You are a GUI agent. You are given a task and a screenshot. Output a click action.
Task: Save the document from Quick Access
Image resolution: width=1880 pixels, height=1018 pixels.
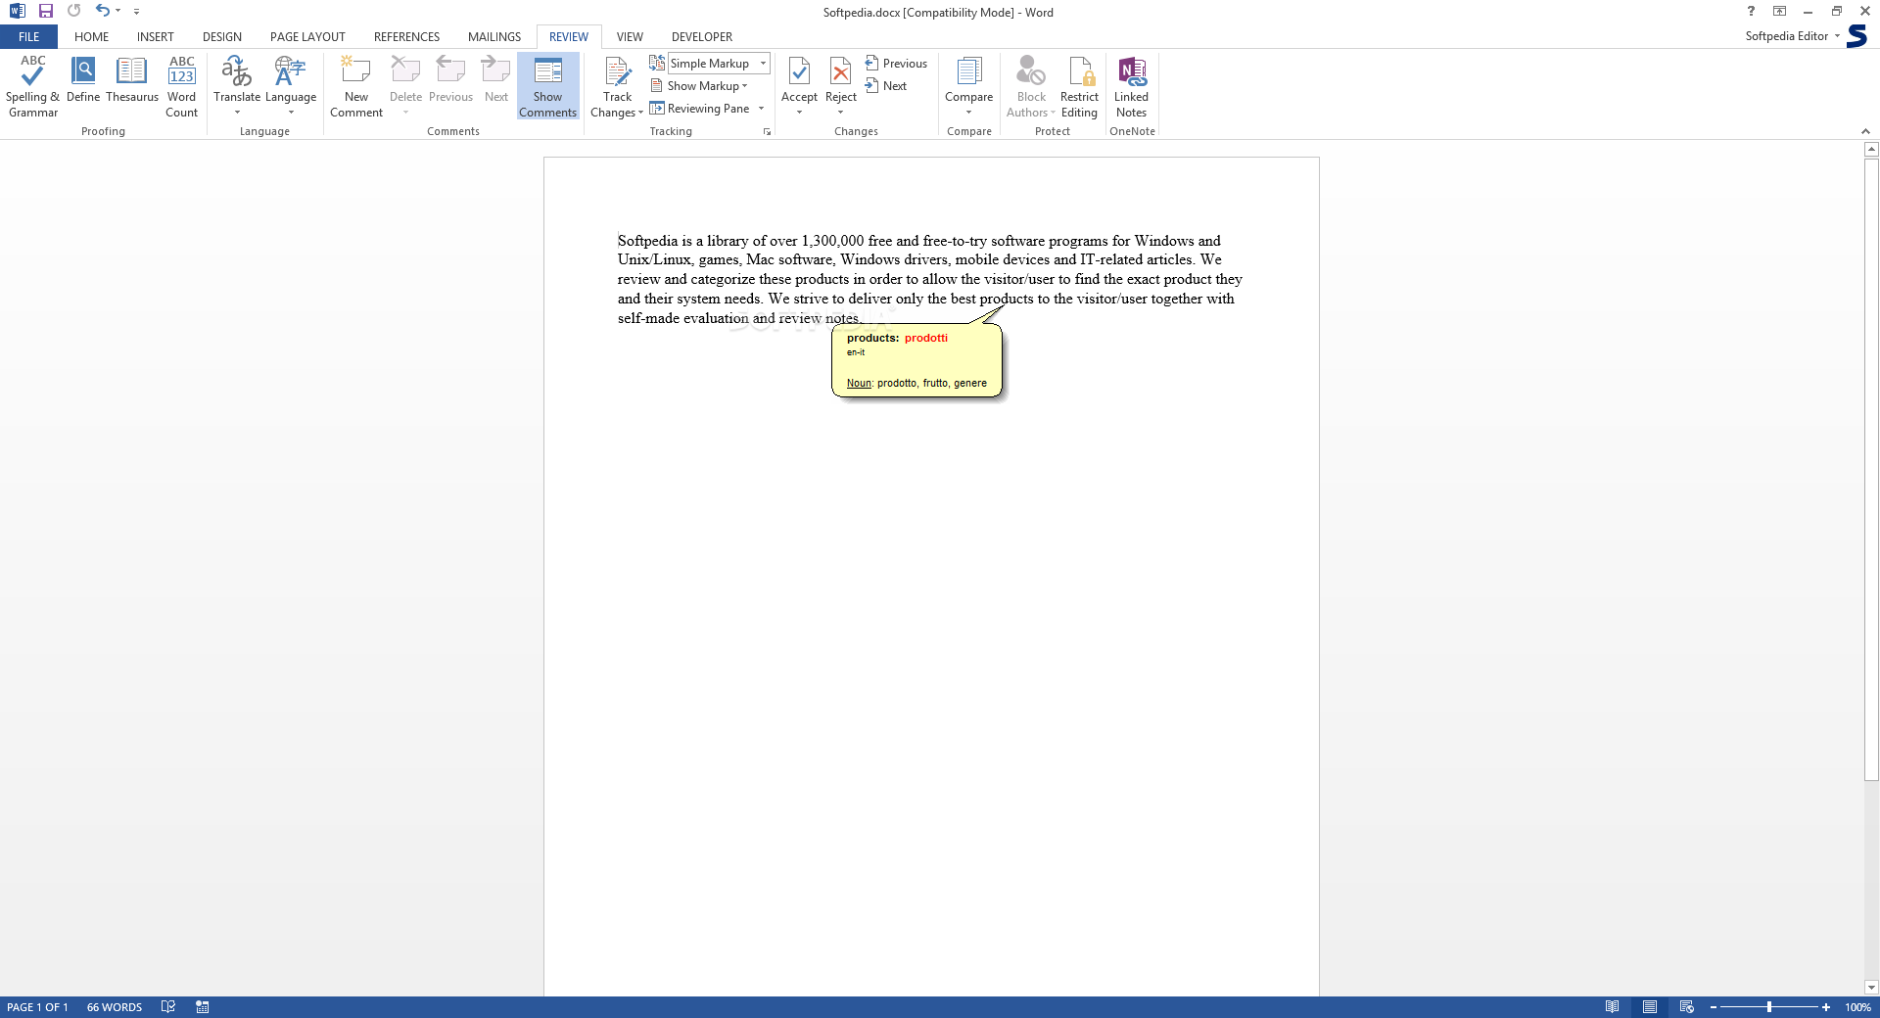pos(45,11)
